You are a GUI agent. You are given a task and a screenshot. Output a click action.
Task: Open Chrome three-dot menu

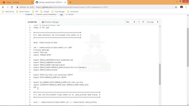(x=186, y=7)
